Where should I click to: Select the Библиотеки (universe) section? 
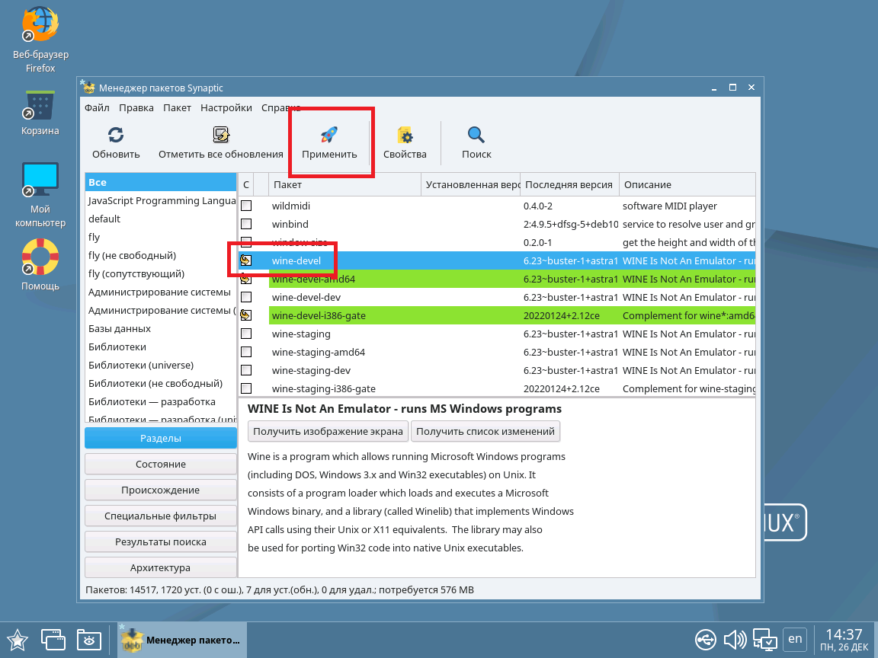(161, 366)
